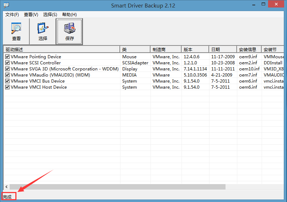
Task: Click date cell '11-11-2011'
Action: click(x=223, y=69)
